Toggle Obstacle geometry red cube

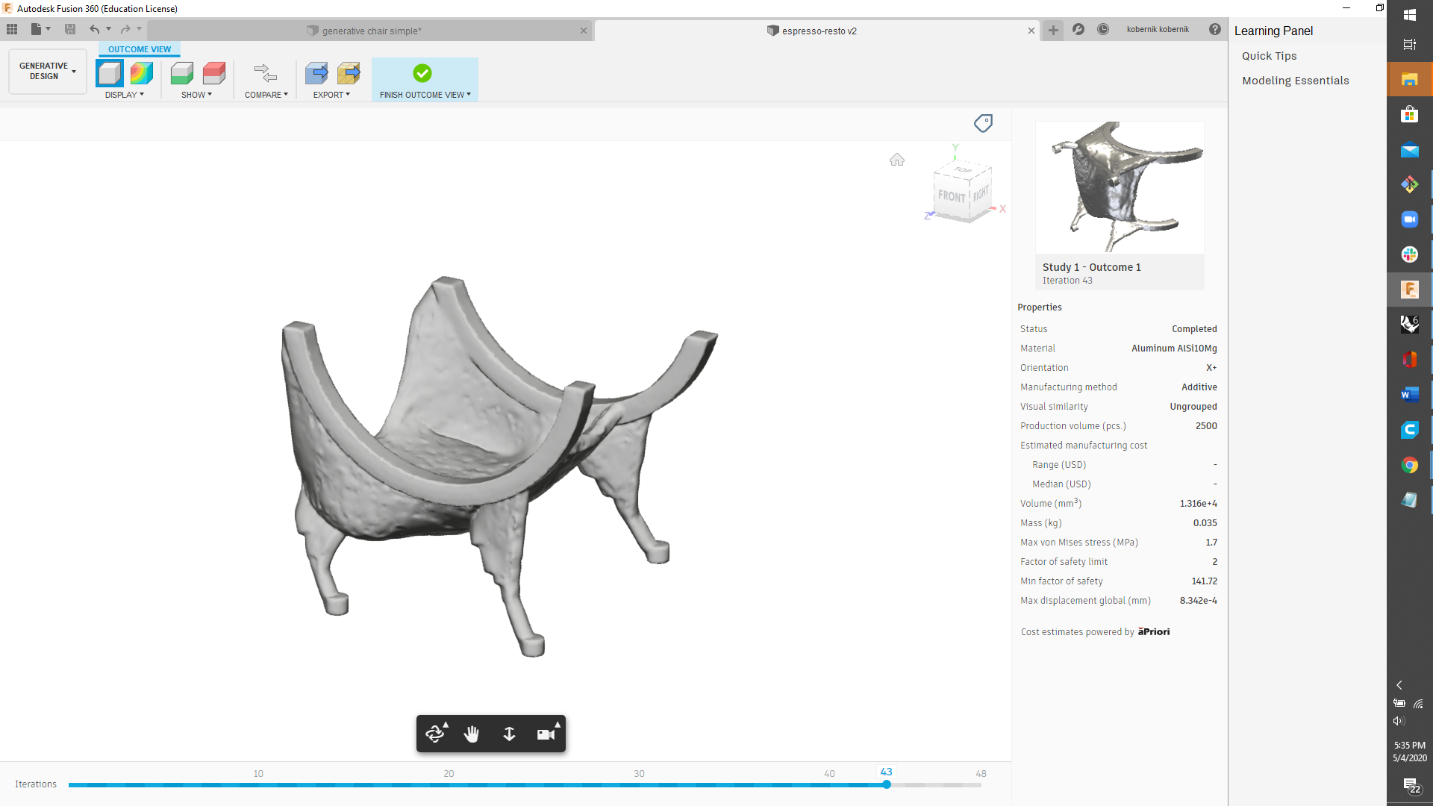214,73
